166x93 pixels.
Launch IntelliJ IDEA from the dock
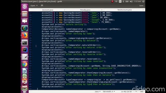click(x=25, y=50)
